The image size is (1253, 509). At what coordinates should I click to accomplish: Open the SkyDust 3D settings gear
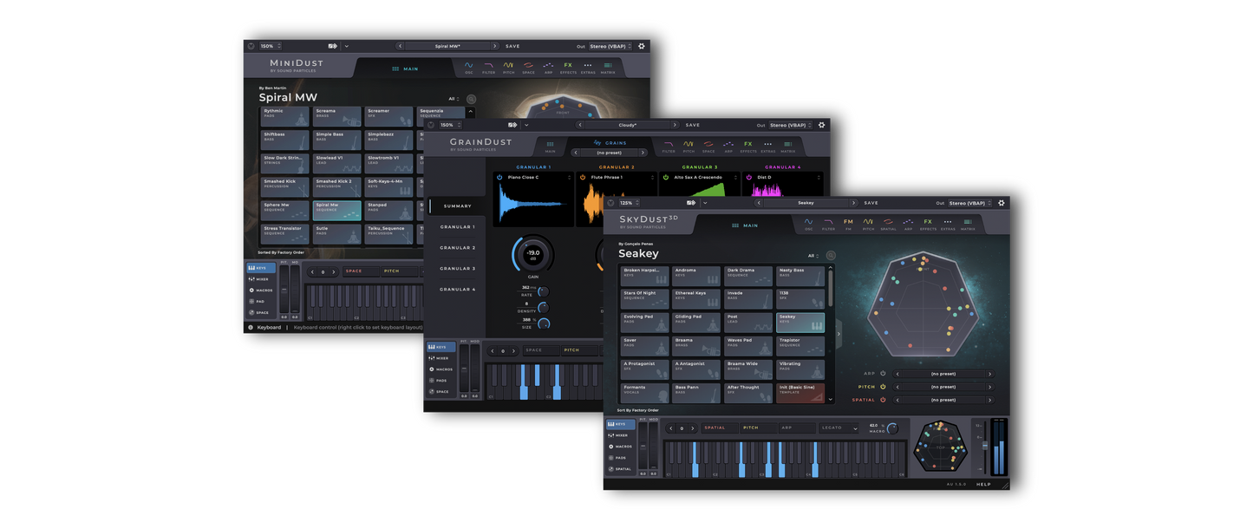(1001, 203)
